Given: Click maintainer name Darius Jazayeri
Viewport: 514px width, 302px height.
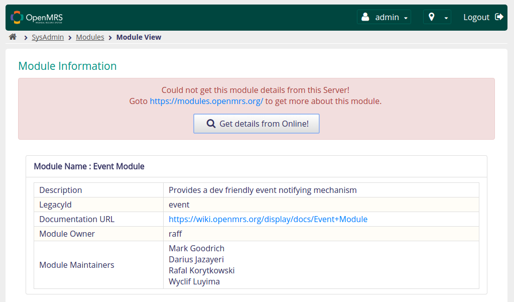Looking at the screenshot, I should tap(196, 259).
